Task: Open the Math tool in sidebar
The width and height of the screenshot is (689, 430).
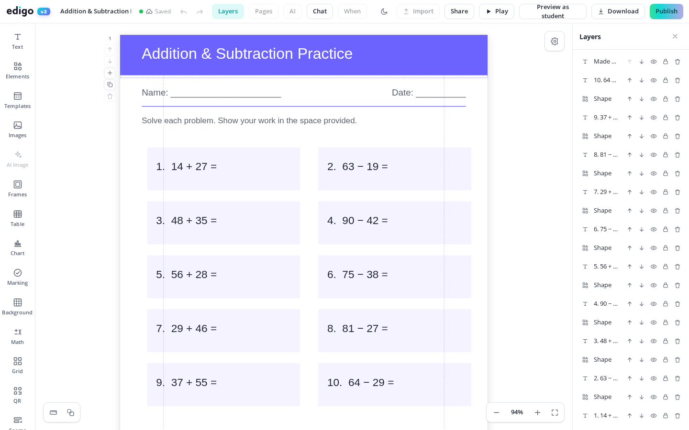Action: coord(17,336)
